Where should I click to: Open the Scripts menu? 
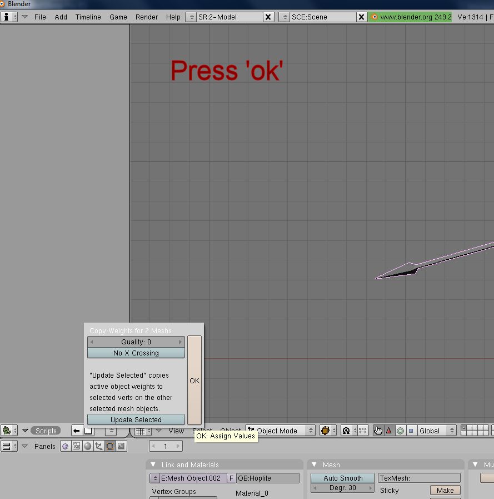[x=46, y=431]
